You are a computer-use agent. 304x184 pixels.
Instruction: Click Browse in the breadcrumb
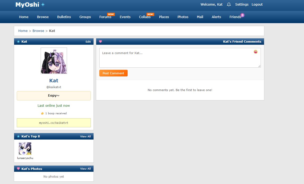click(38, 31)
